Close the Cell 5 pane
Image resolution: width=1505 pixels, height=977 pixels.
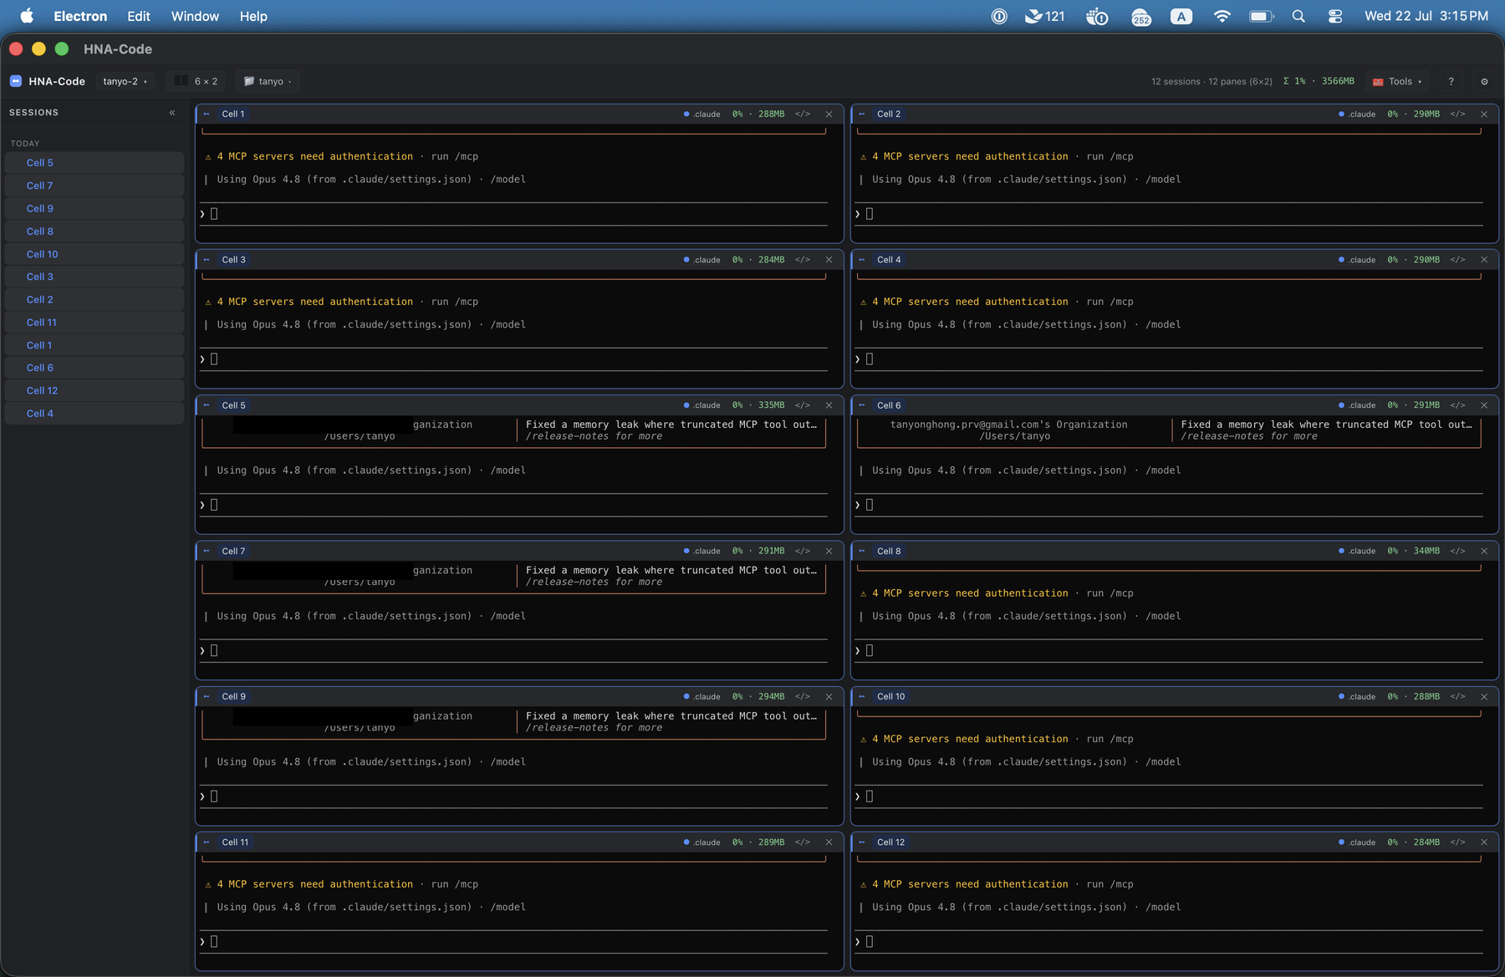pyautogui.click(x=829, y=405)
